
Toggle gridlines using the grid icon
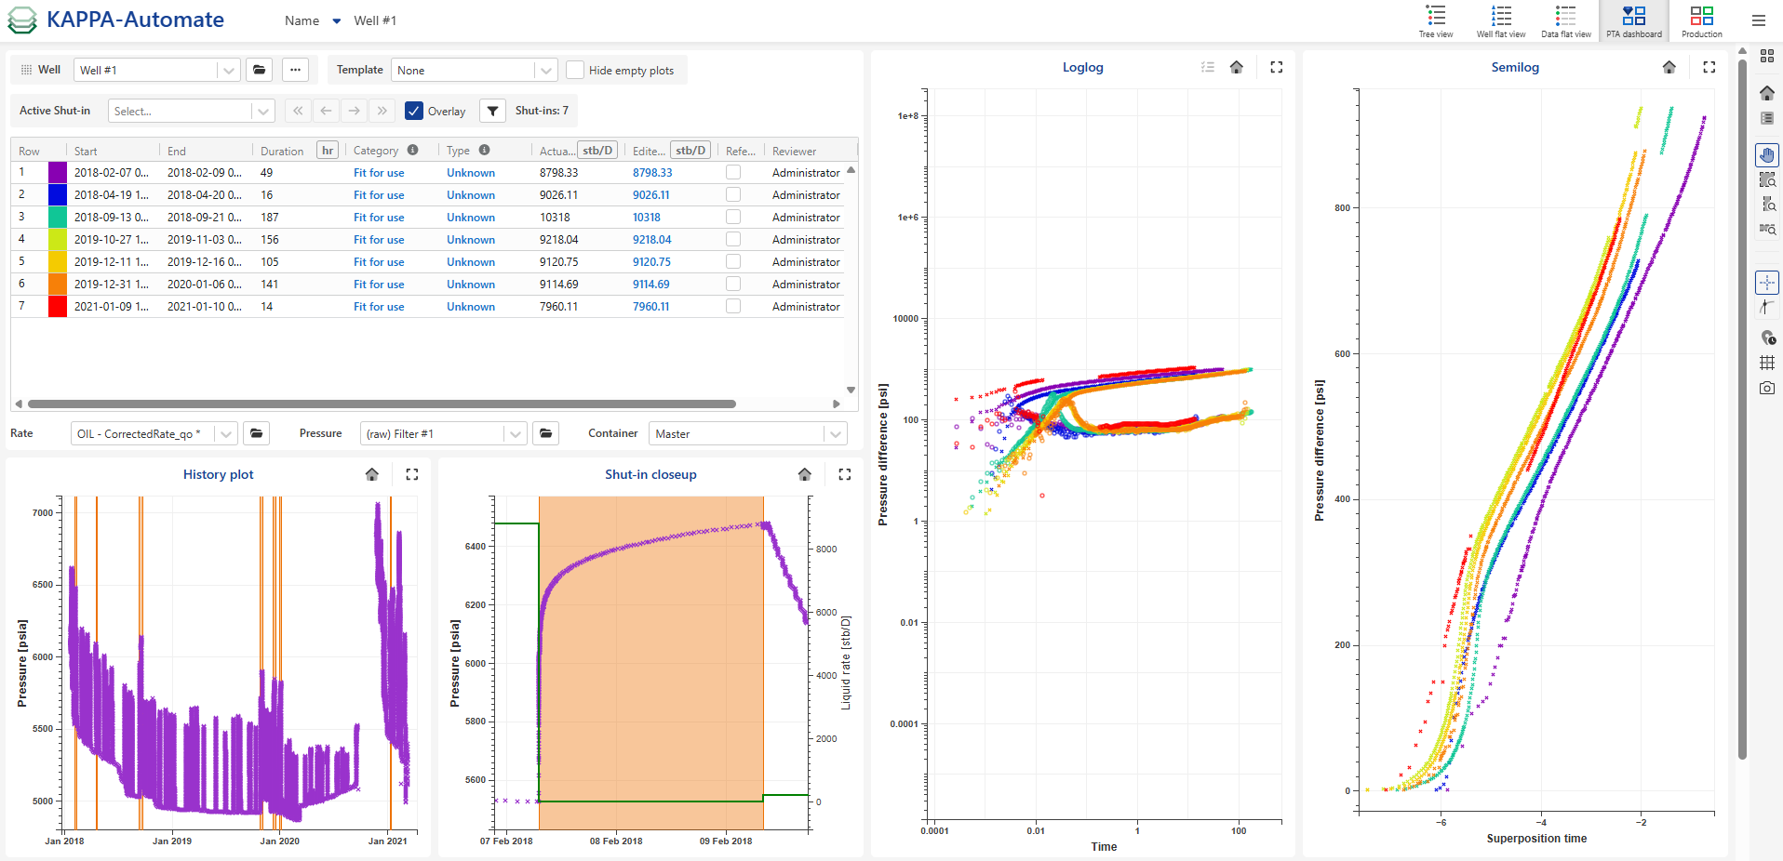point(1767,363)
